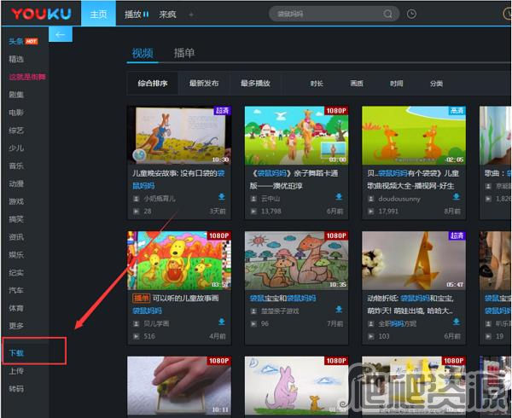The image size is (512, 418).
Task: Open 资讯 category in the sidebar
Action: point(16,237)
